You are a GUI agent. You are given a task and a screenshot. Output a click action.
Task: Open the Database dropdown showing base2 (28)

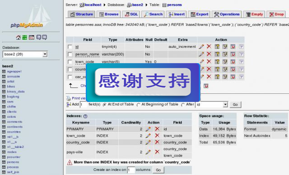[25, 54]
